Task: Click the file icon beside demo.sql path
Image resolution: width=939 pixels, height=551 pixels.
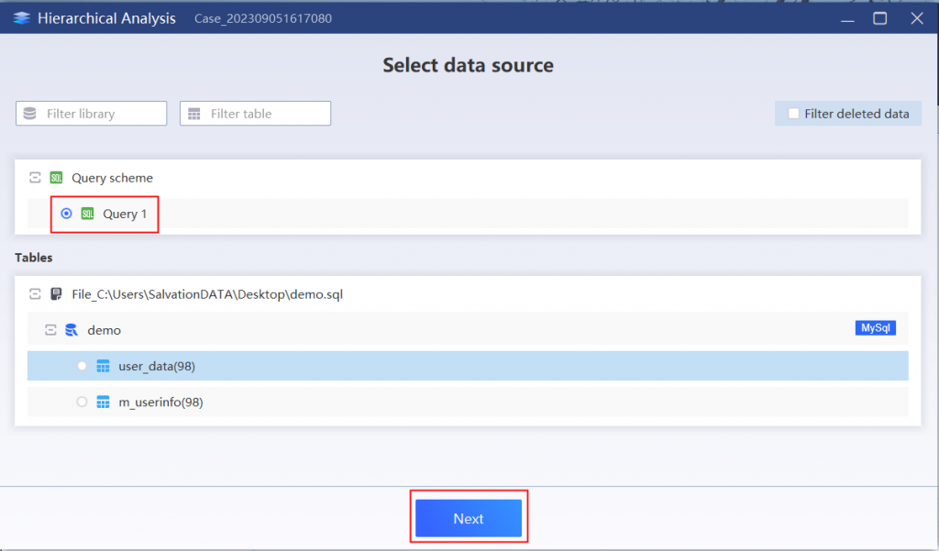Action: point(56,294)
